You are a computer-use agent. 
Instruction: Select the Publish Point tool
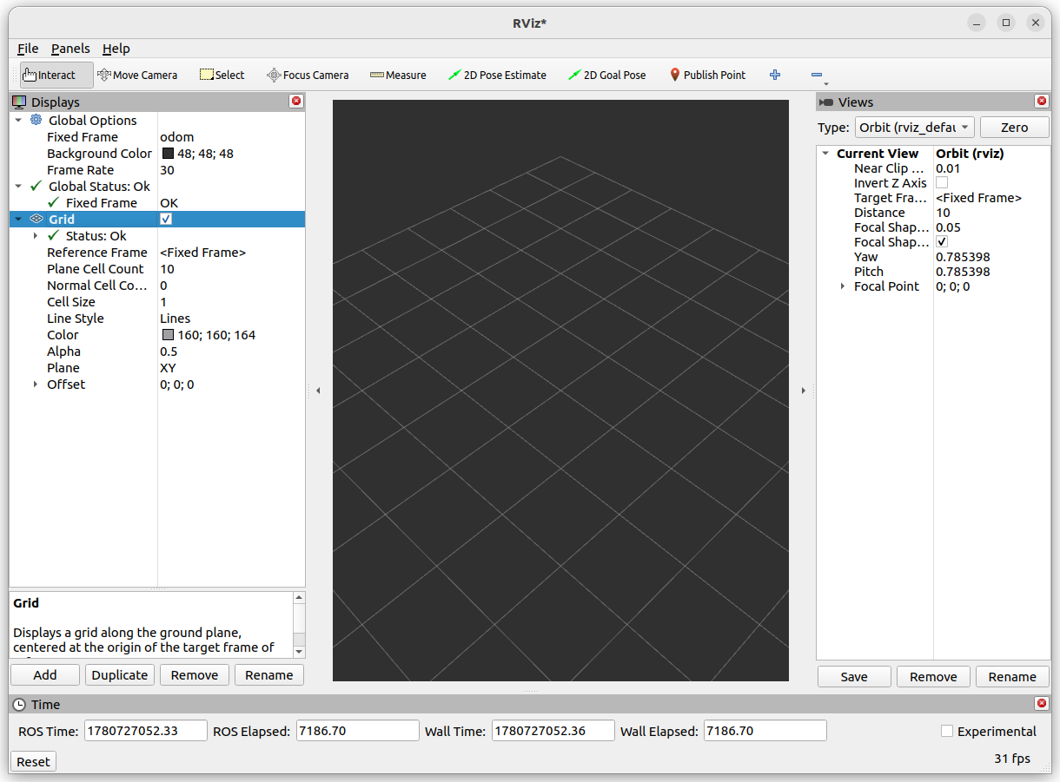707,75
